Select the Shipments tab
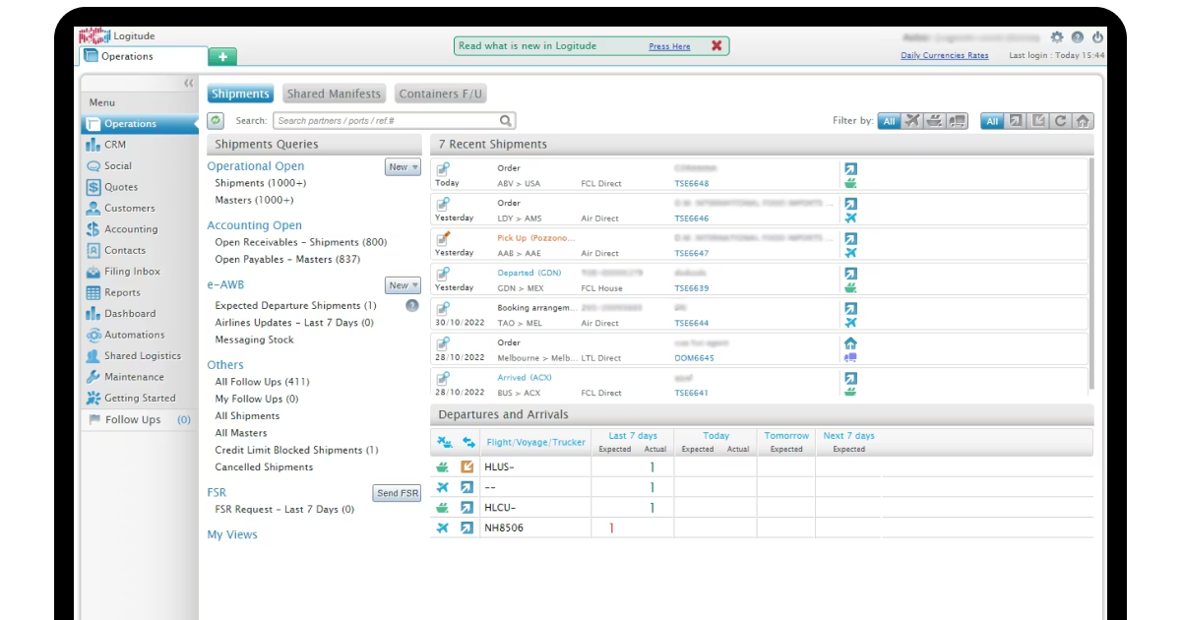The height and width of the screenshot is (620, 1181). point(240,93)
